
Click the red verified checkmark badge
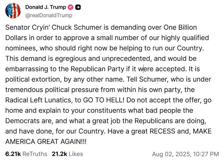tap(70, 7)
